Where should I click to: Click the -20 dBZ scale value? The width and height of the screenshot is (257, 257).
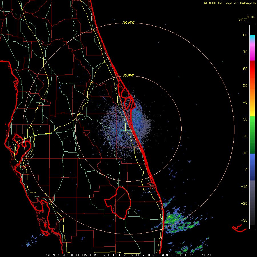tap(244, 204)
